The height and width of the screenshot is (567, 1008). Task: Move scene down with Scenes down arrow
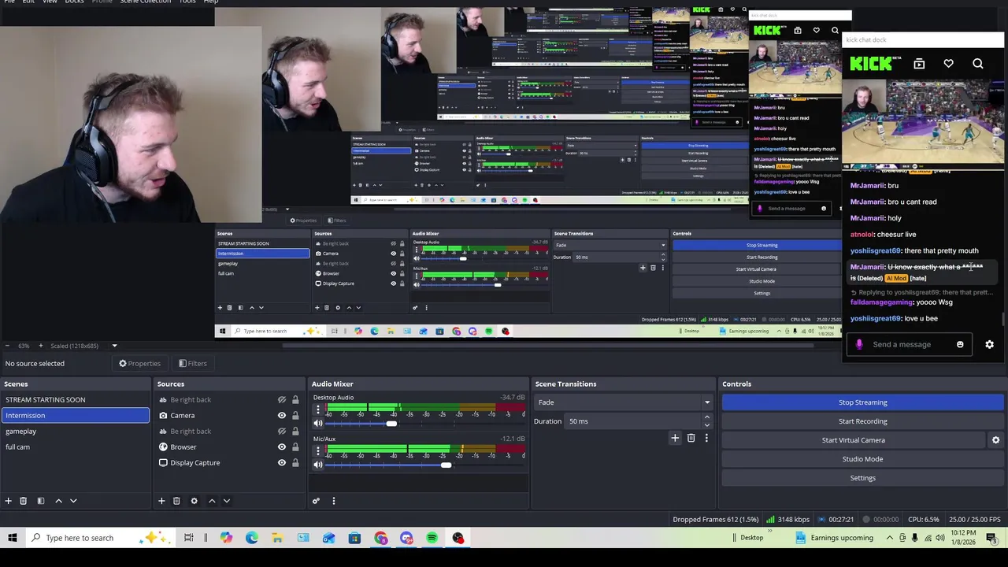[x=73, y=501]
